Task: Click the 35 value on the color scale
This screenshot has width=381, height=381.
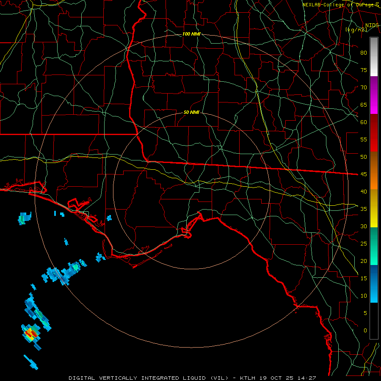Action: (x=364, y=209)
